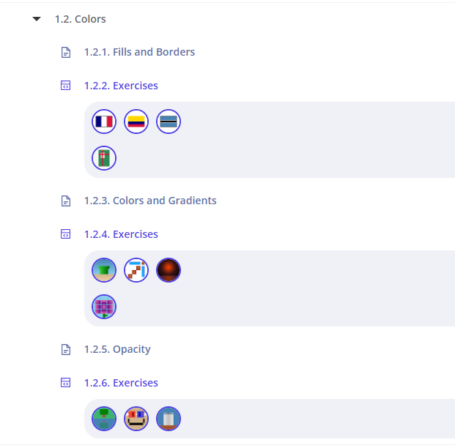This screenshot has height=448, width=455.
Task: Go to 1.2.6. Exercises
Action: point(121,383)
